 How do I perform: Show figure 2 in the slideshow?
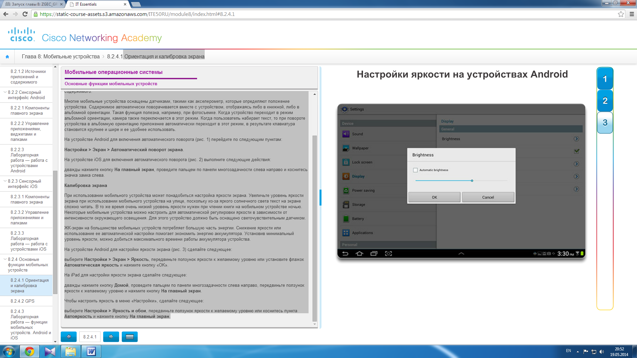(605, 101)
